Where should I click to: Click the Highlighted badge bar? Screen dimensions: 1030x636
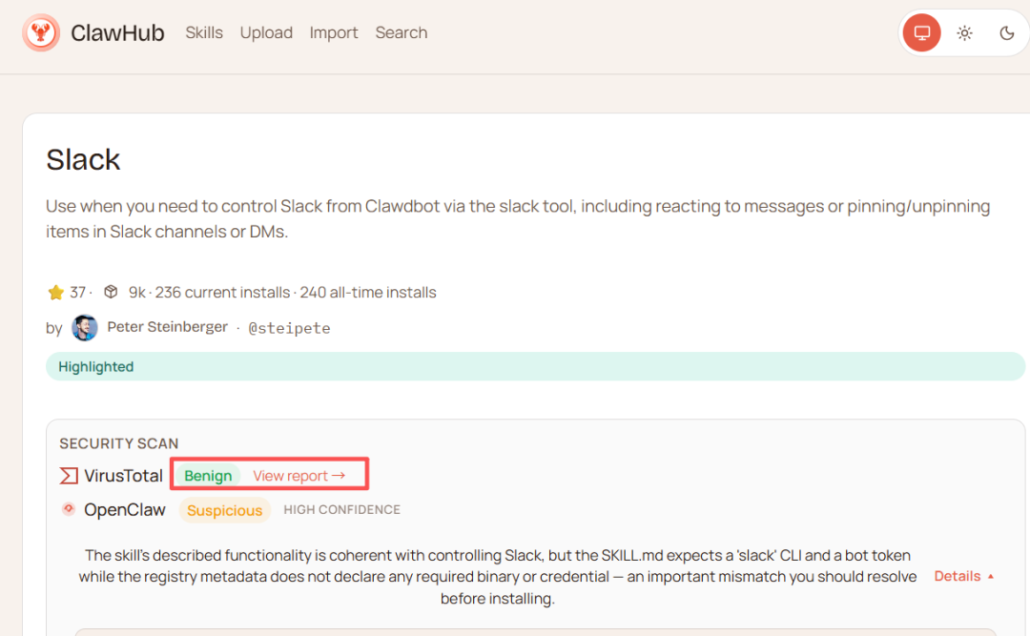point(534,367)
